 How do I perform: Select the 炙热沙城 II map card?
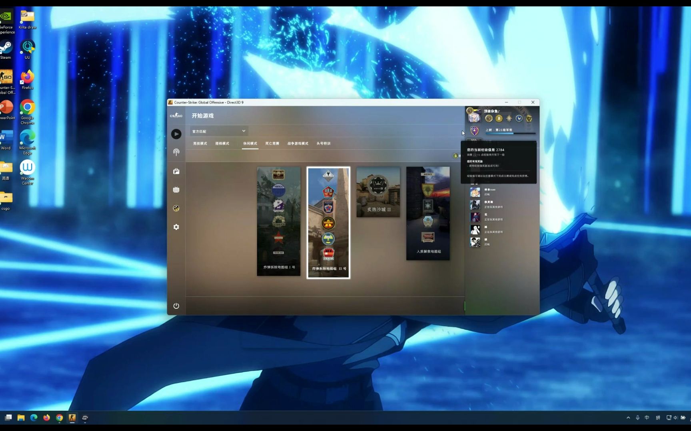tap(378, 192)
